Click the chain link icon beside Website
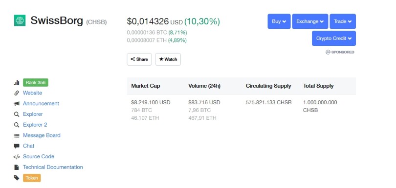The image size is (396, 188). tap(17, 93)
